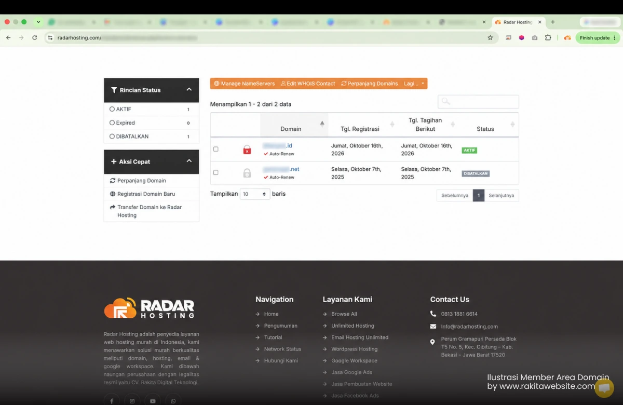
Task: Click the pink cube extension icon
Action: pyautogui.click(x=522, y=38)
